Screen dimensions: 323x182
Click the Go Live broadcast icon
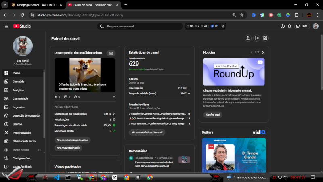(256, 38)
